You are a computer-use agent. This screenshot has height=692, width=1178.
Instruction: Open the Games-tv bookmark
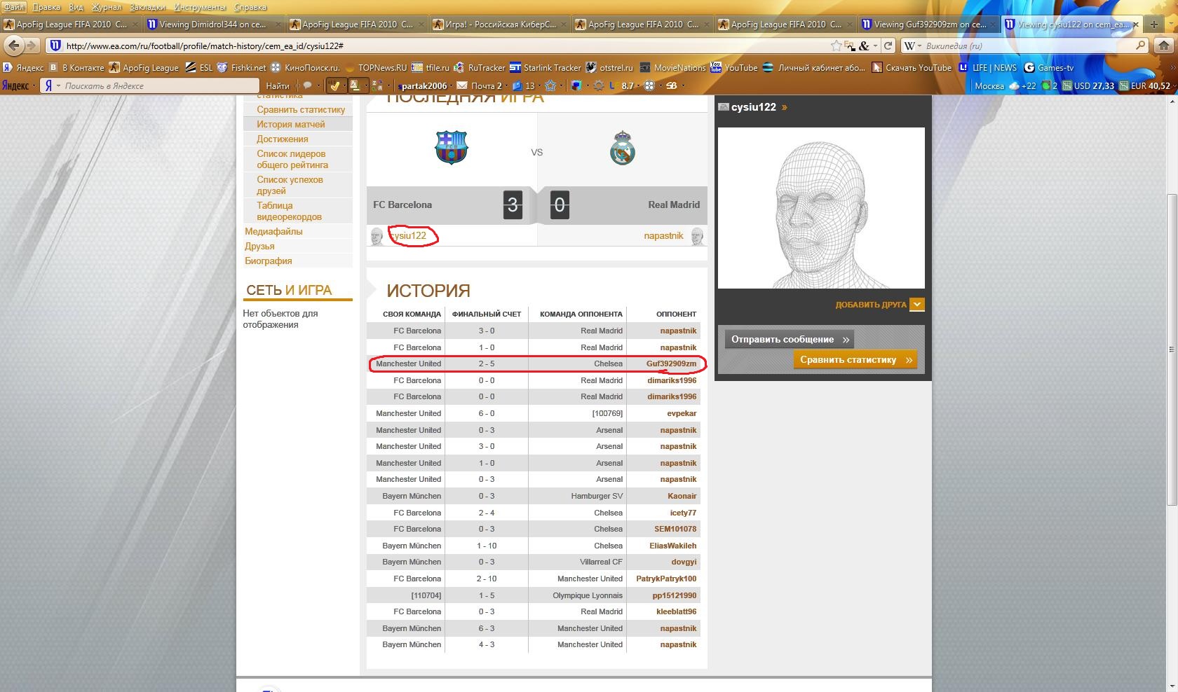coord(1049,68)
